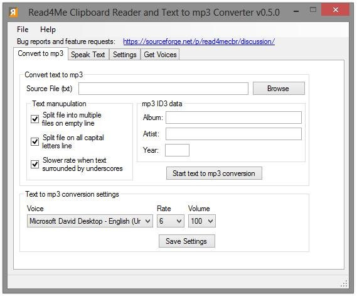
Task: Click the Read4Me app icon in title bar
Action: [13, 12]
